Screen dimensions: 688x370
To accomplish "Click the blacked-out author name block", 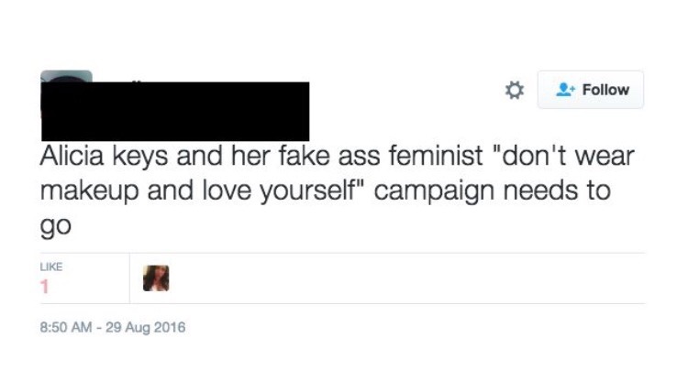I will tap(174, 111).
